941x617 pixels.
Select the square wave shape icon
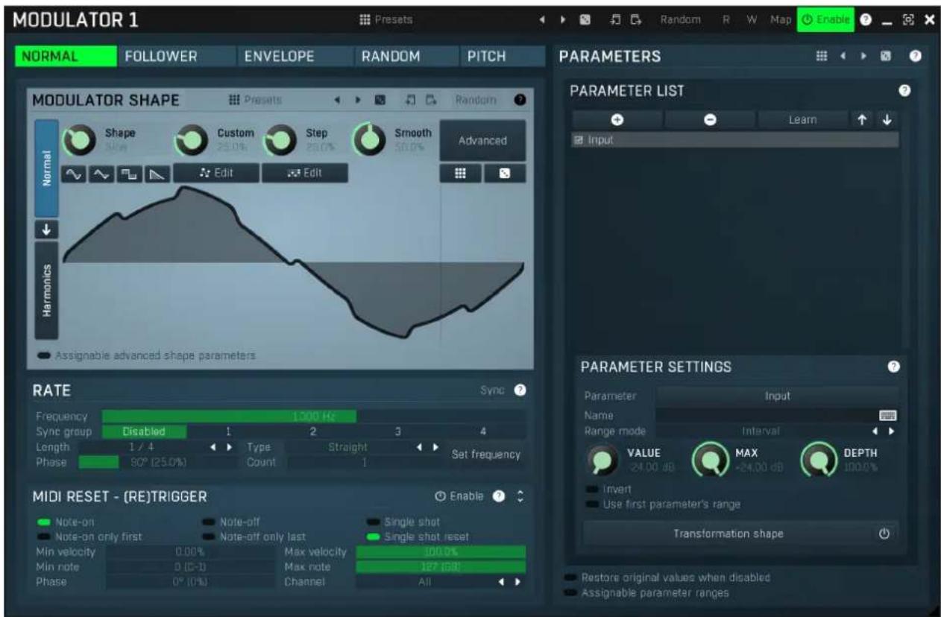point(128,173)
